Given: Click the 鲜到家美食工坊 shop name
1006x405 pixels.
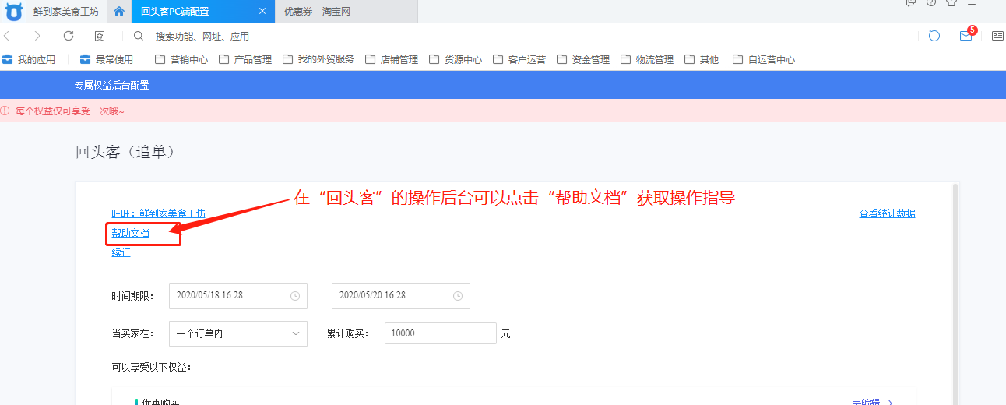Looking at the screenshot, I should 66,12.
